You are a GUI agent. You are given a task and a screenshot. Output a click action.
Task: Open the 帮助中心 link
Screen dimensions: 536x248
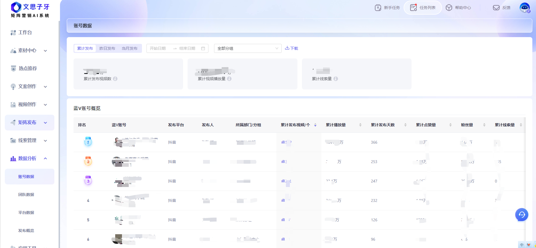[458, 8]
